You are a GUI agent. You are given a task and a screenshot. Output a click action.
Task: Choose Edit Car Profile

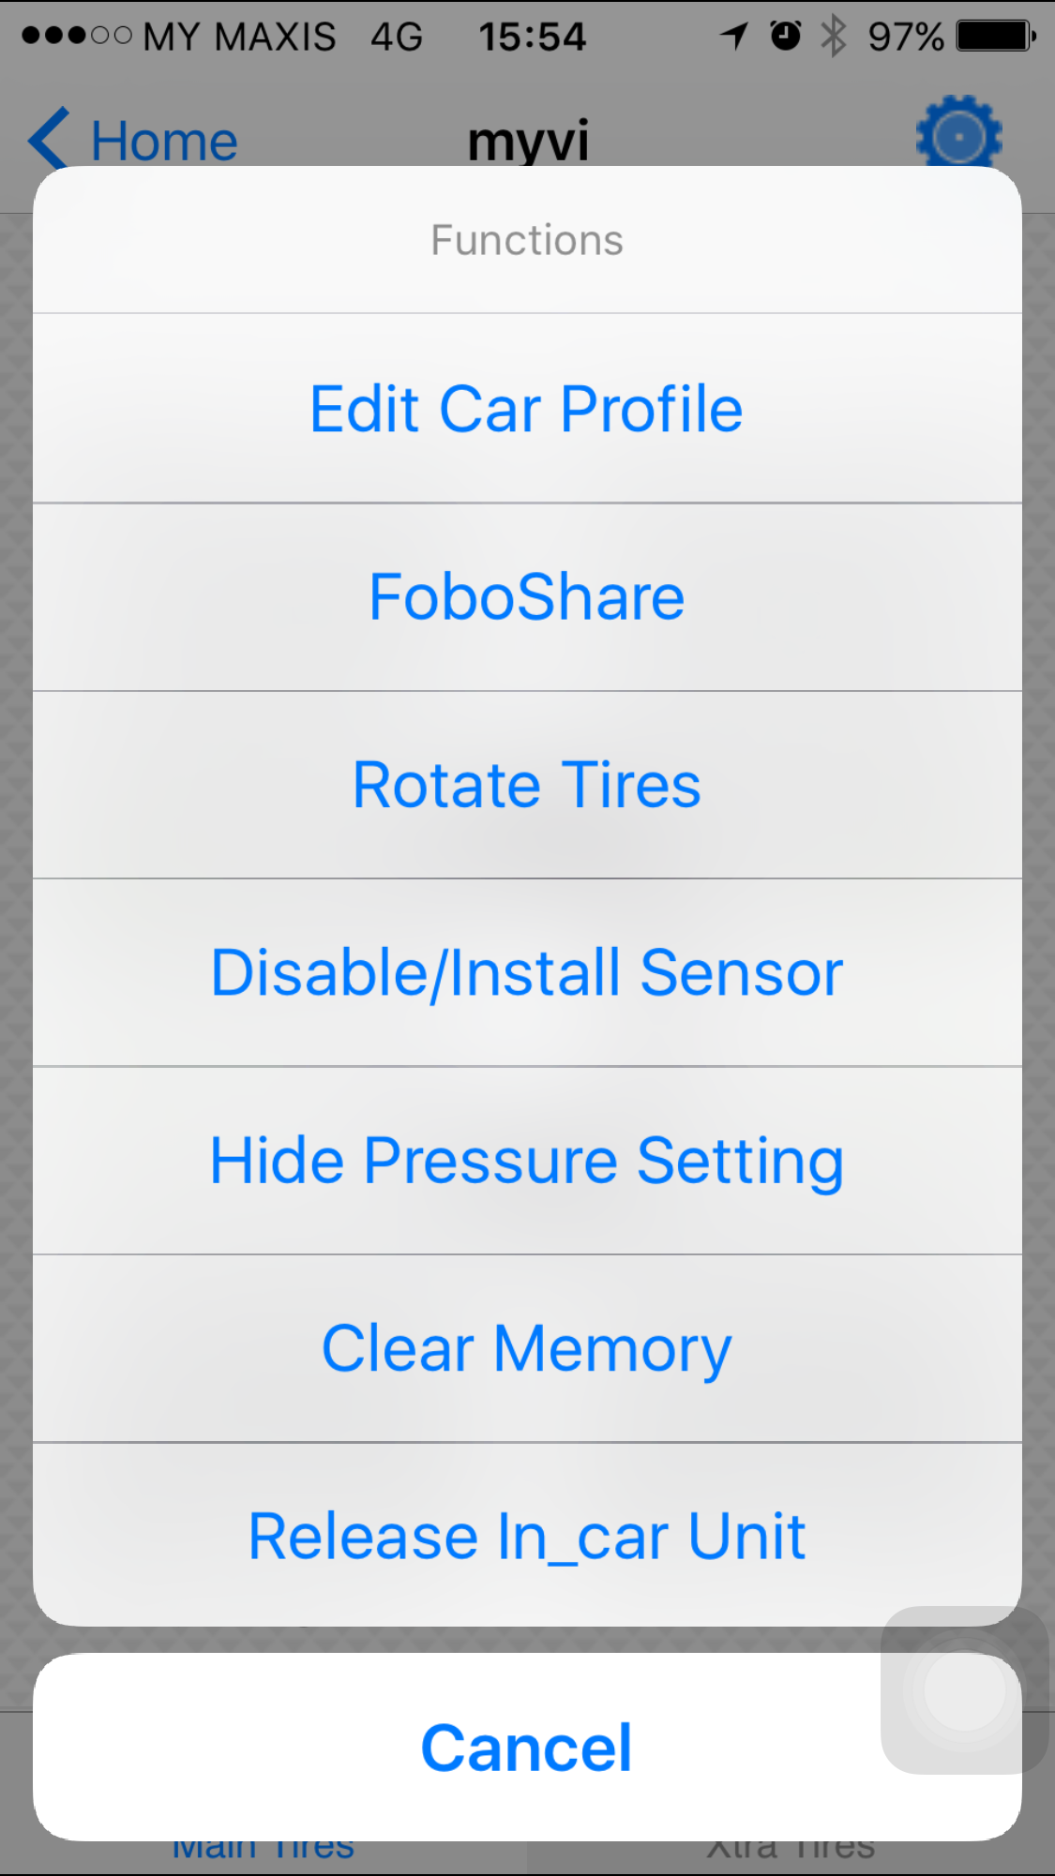(527, 409)
